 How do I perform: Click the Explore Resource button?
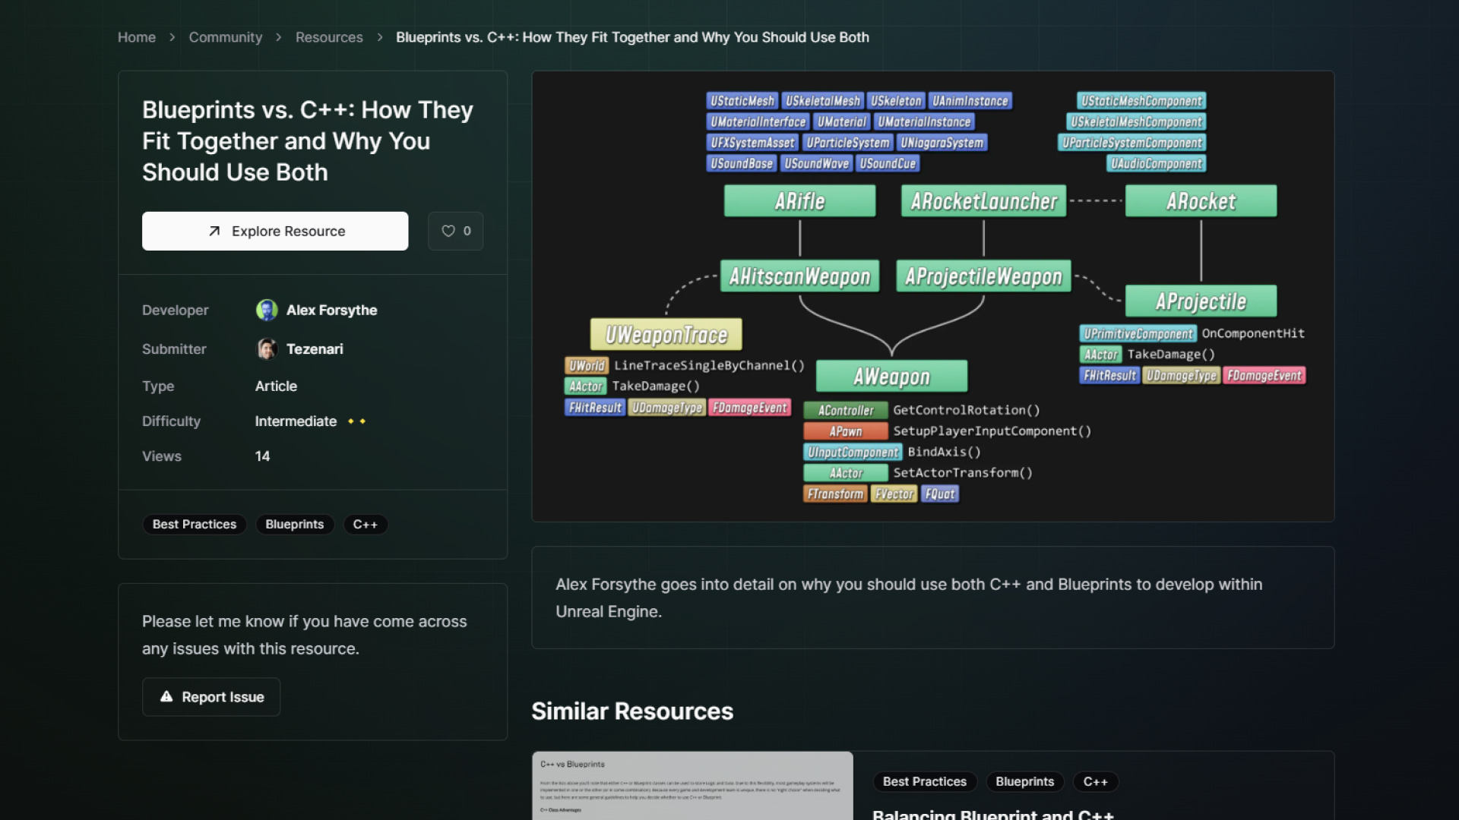tap(275, 231)
